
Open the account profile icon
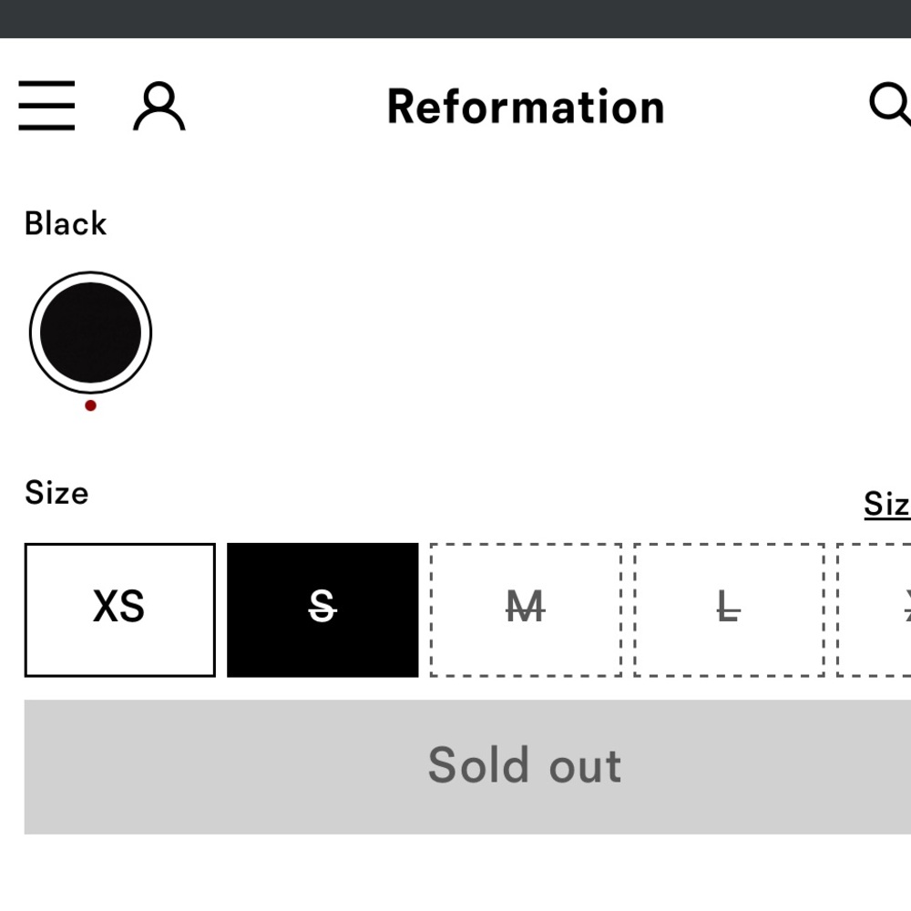[x=159, y=106]
